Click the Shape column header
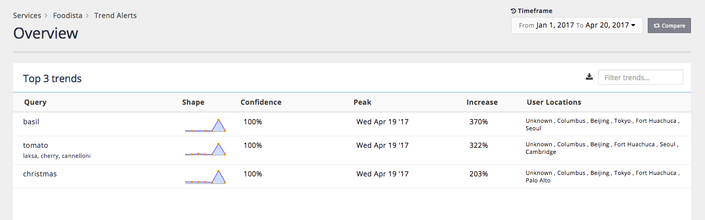The height and width of the screenshot is (220, 705). [x=193, y=102]
